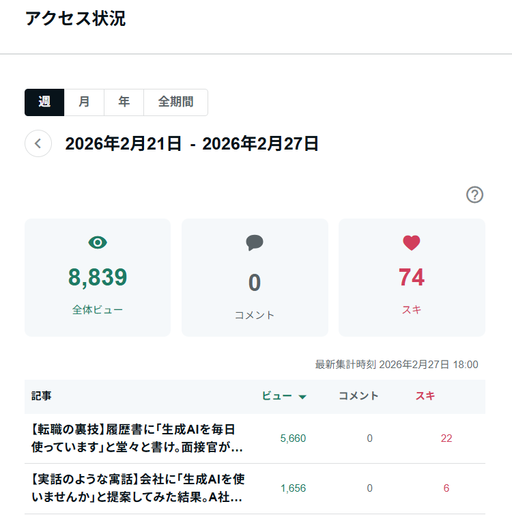
Task: Click the green eye views icon
Action: [98, 242]
